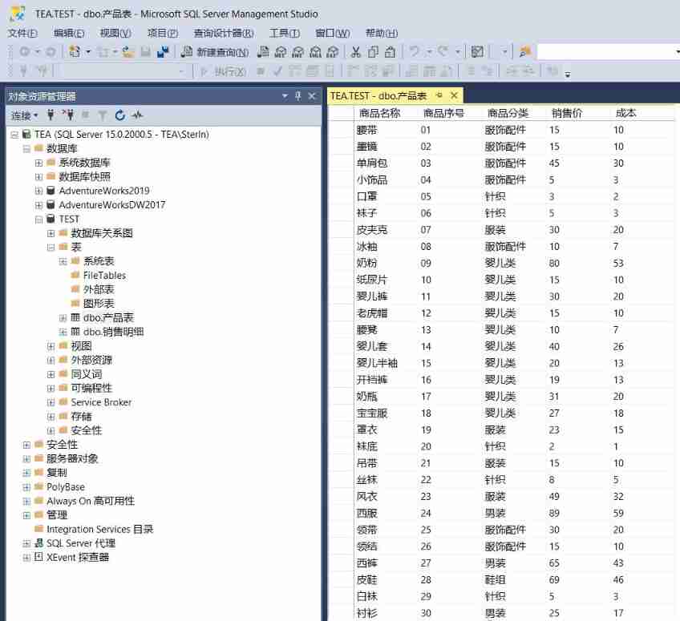Open the 查询设计器 menu
Screen dimensions: 680x621
223,33
